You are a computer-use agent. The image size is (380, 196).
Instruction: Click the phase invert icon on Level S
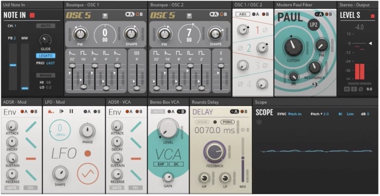click(x=361, y=89)
